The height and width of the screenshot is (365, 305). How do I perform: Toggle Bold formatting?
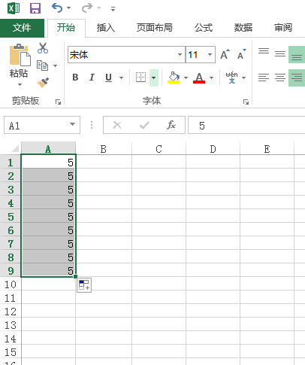pyautogui.click(x=75, y=78)
